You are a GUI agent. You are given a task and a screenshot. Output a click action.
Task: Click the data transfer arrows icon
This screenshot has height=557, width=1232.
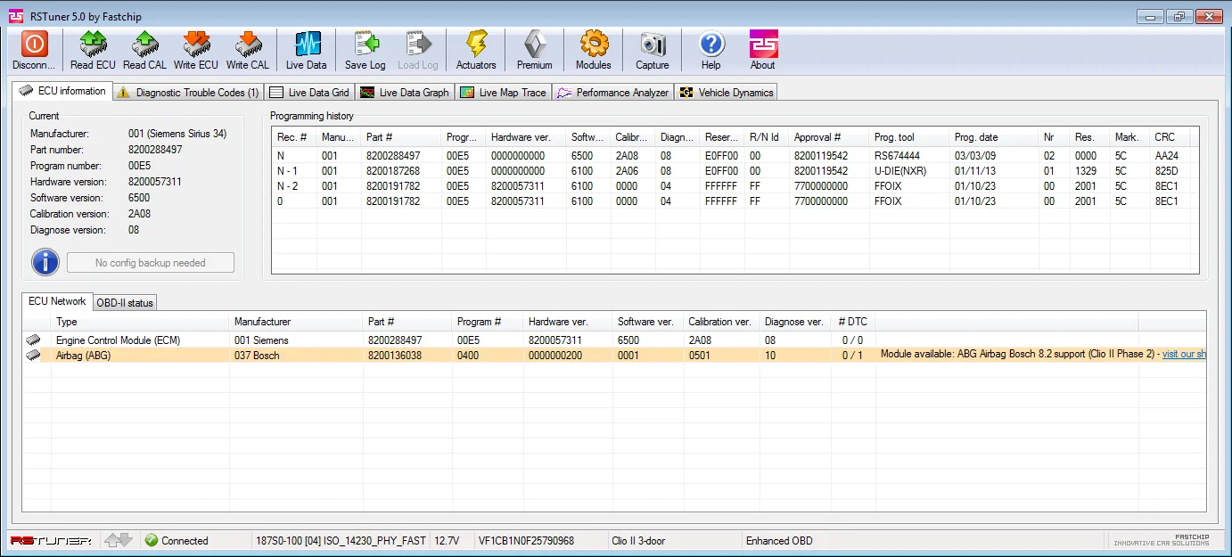118,540
